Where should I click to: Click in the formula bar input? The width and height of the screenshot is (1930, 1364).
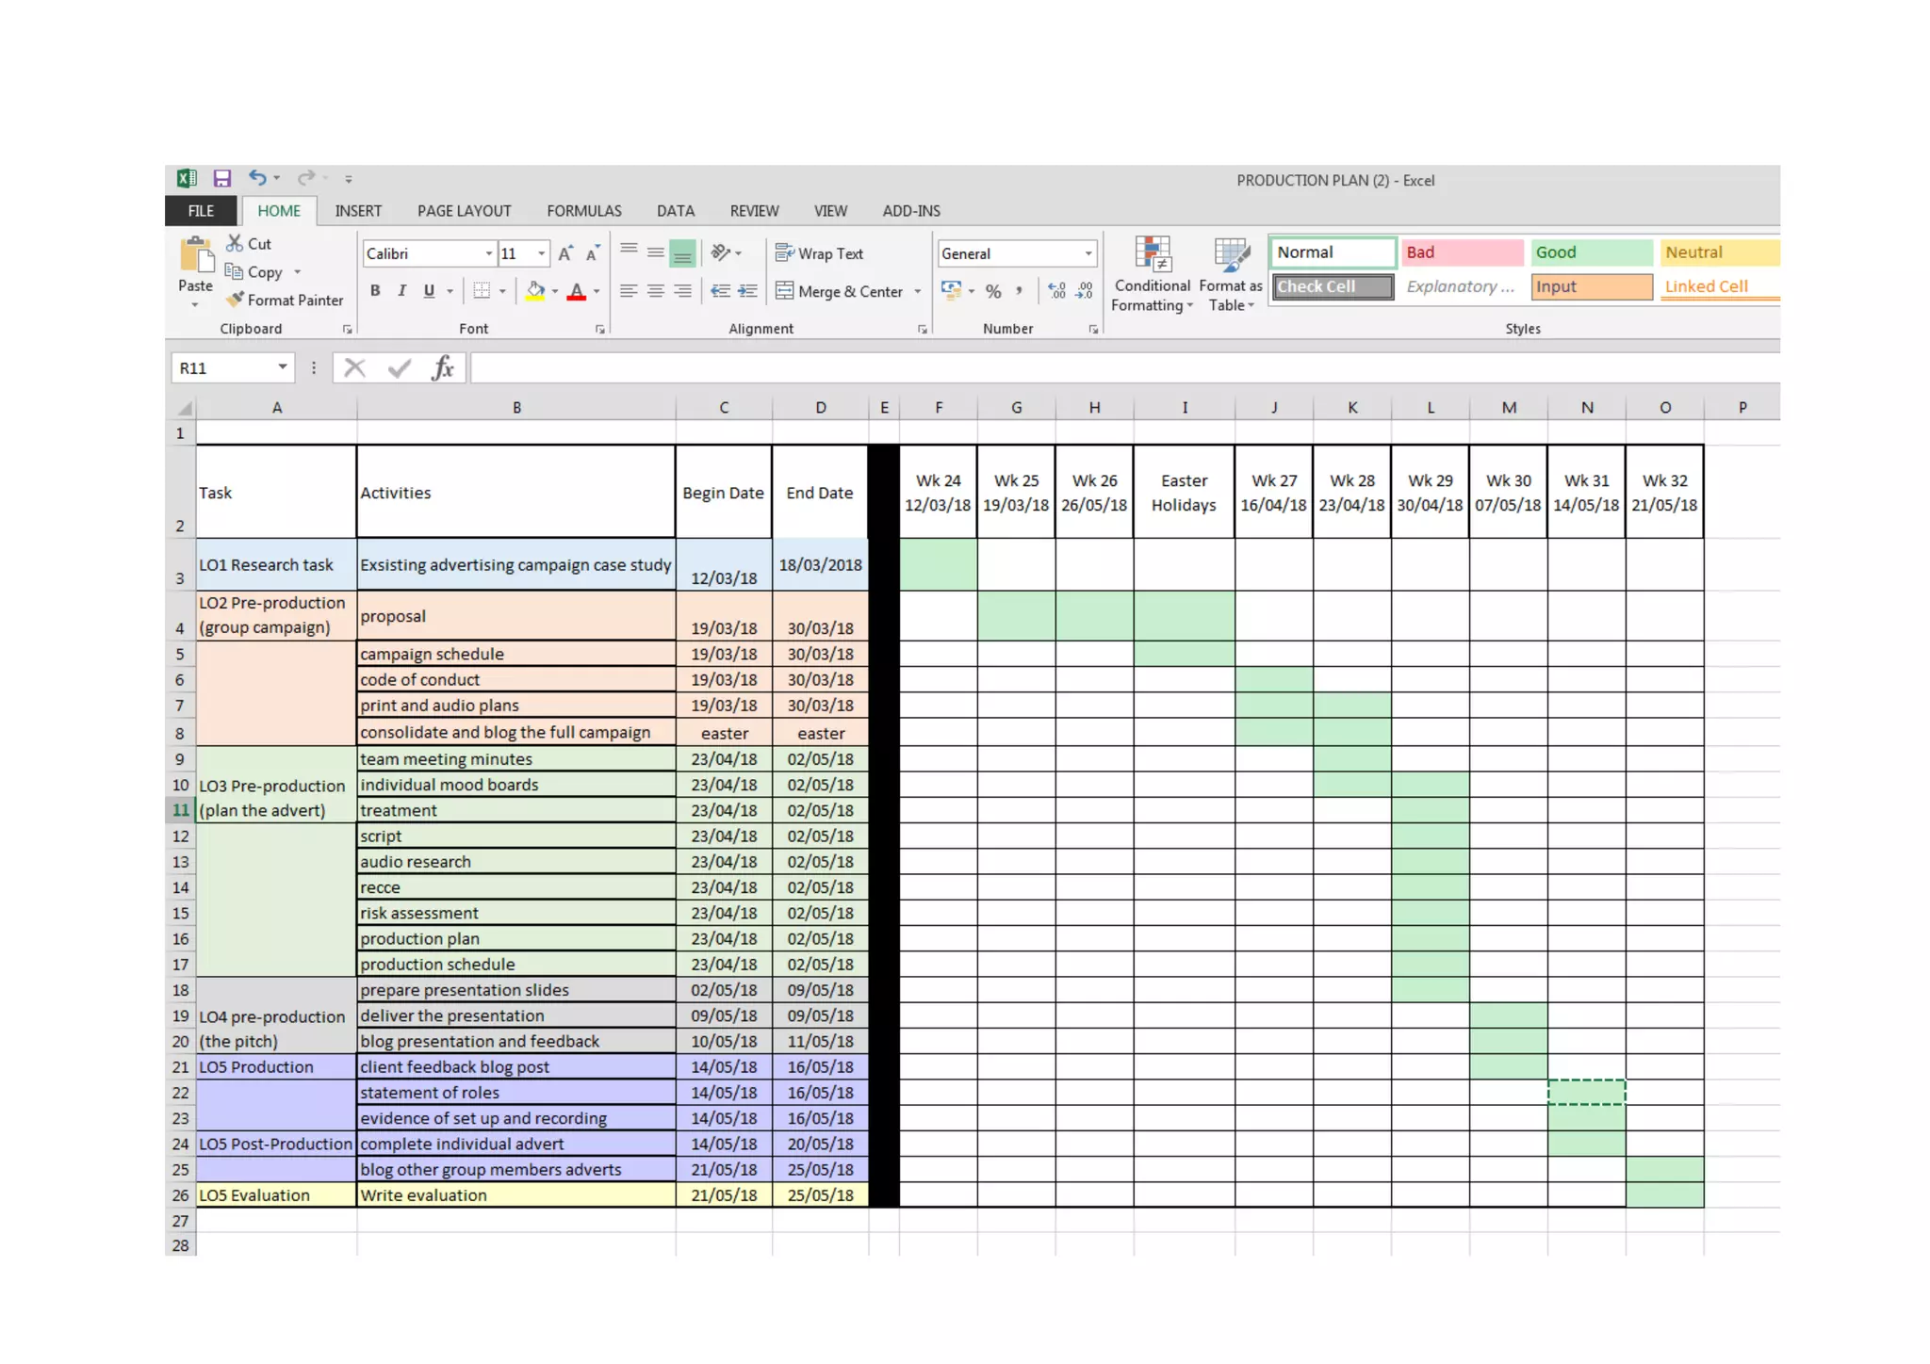click(1124, 367)
